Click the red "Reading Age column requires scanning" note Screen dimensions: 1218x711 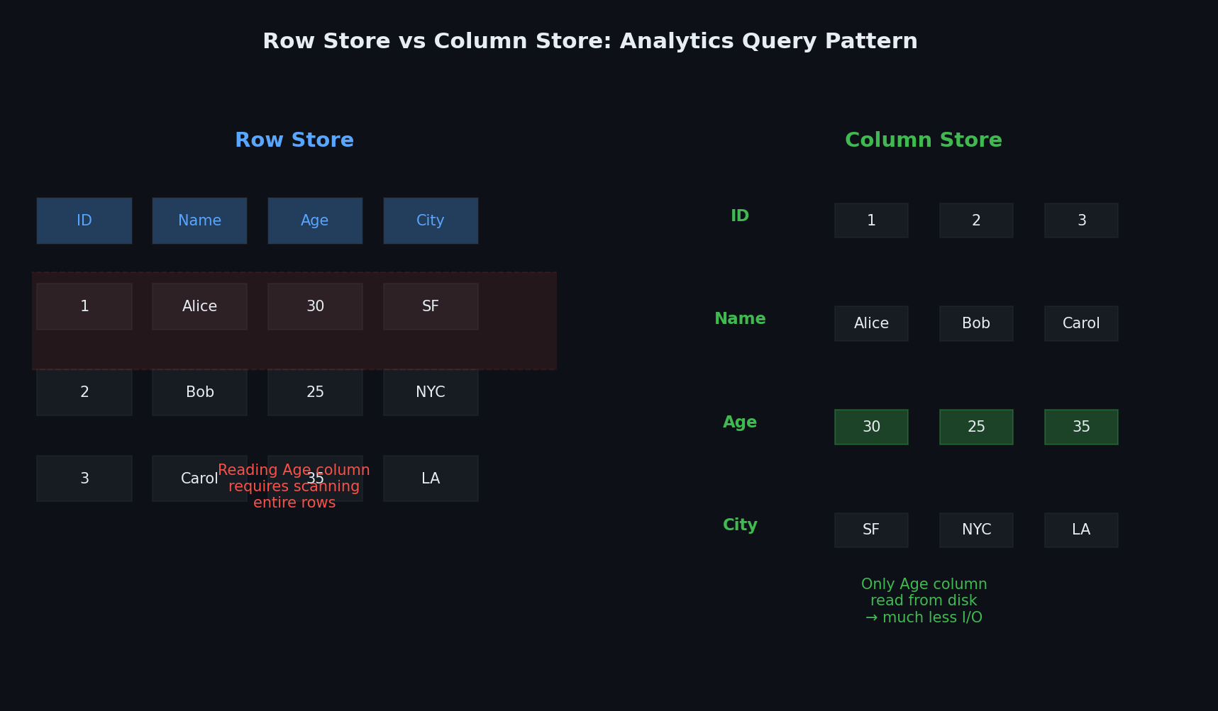294,486
